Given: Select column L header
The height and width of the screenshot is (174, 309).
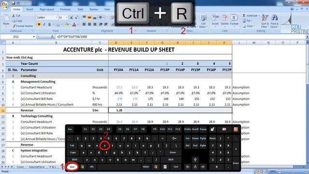Looking at the screenshot, I should coord(239,43).
